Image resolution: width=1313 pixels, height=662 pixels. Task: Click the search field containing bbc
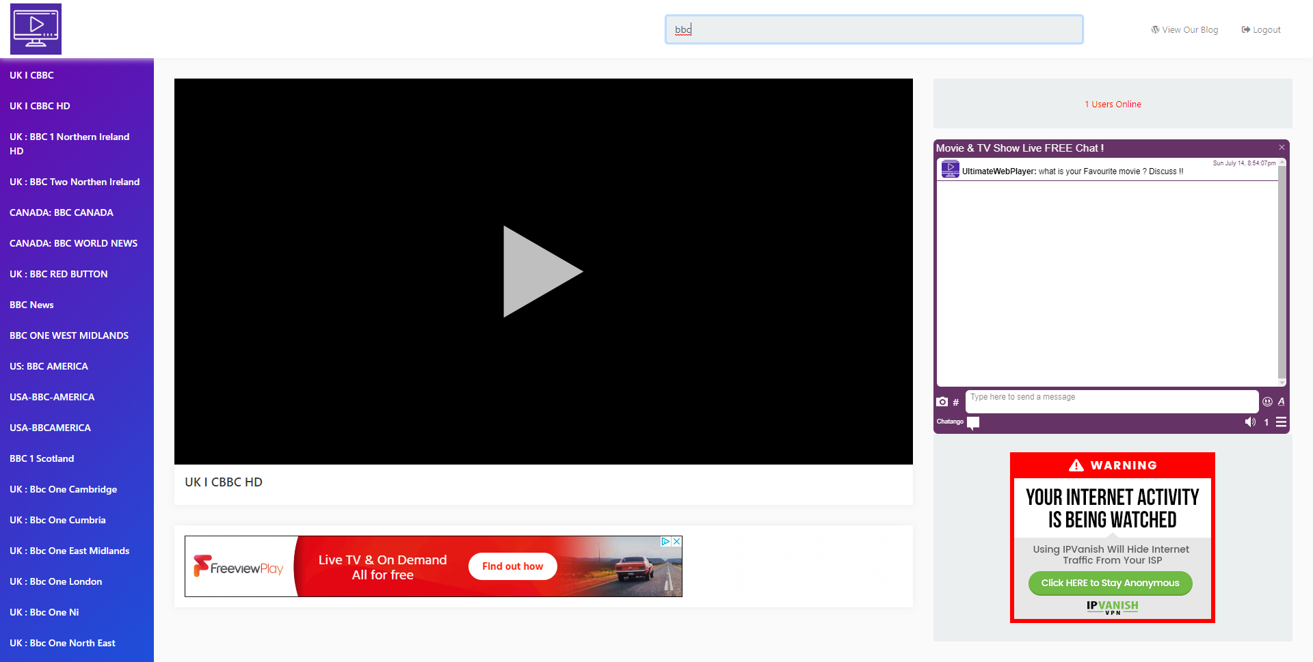click(x=874, y=29)
